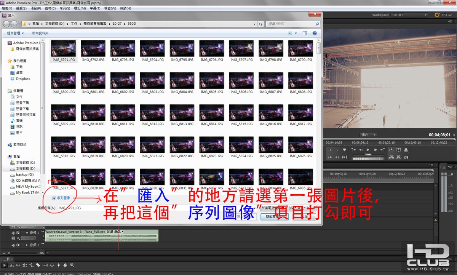
Task: Select the Rate Stretch tool
Action: (32, 265)
